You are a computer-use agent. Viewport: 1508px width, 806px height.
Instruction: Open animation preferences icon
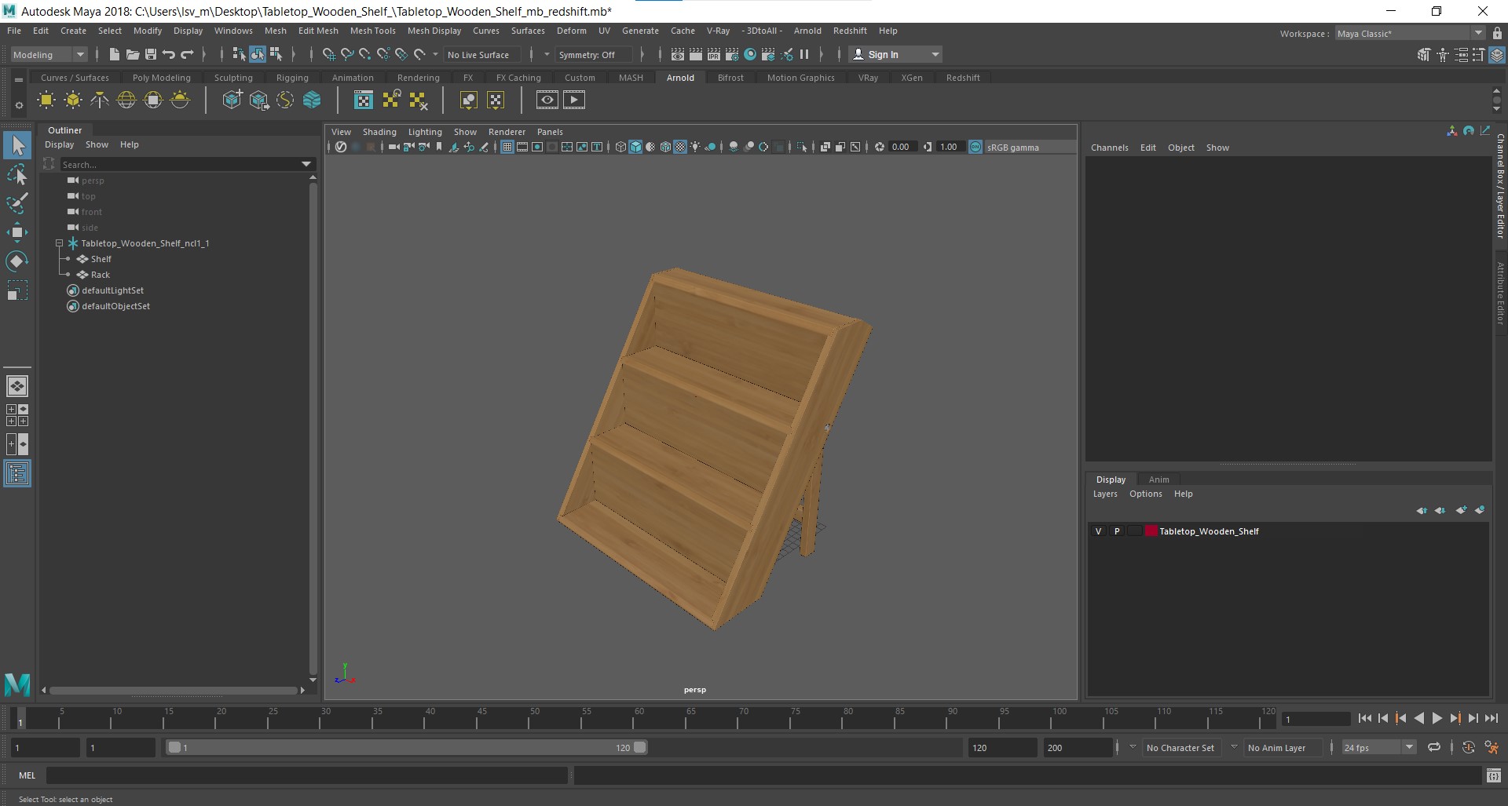tap(1492, 747)
